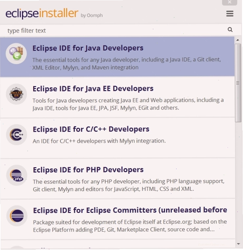
Task: Click description mentioning JavaScript, HTML, CSS
Action: point(129,185)
